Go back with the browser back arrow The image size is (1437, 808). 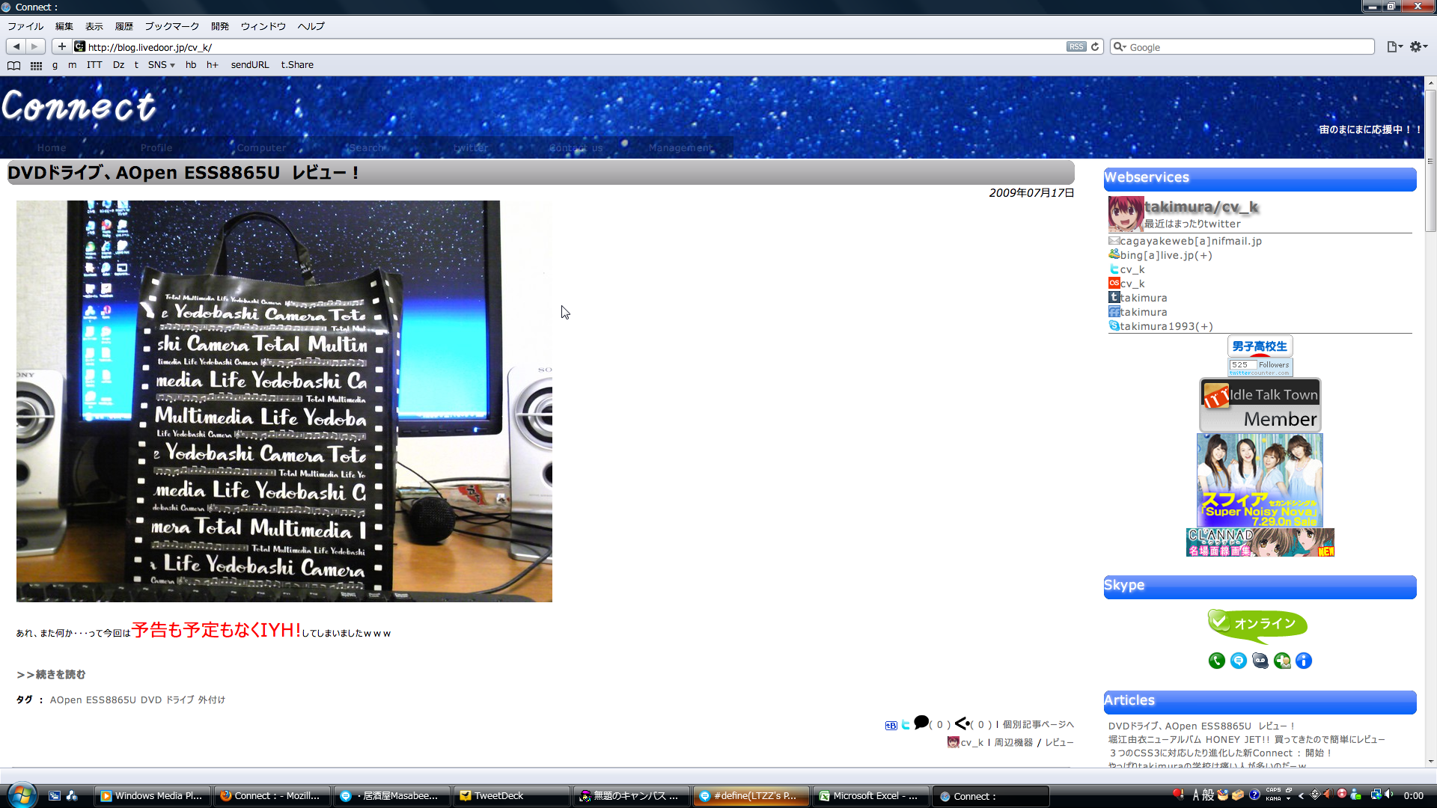(16, 46)
